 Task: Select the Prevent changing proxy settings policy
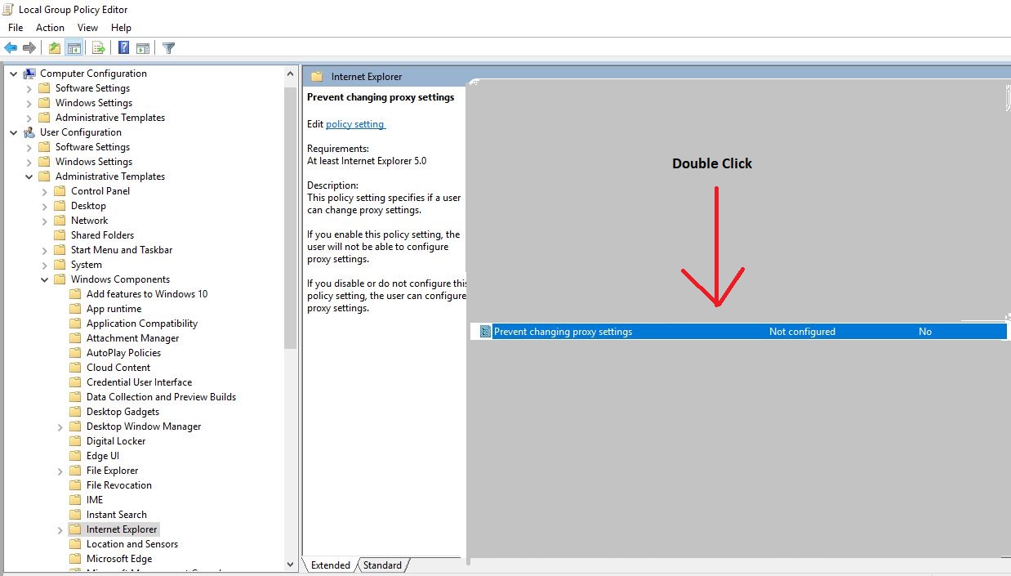click(563, 331)
